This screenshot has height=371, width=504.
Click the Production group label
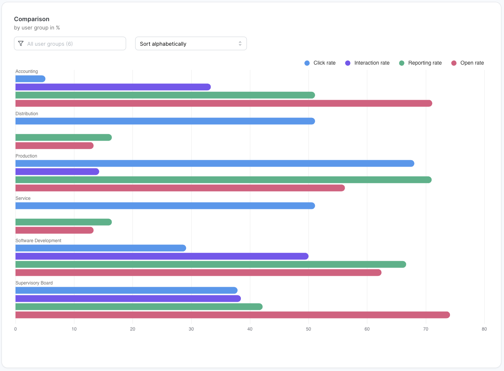[26, 156]
